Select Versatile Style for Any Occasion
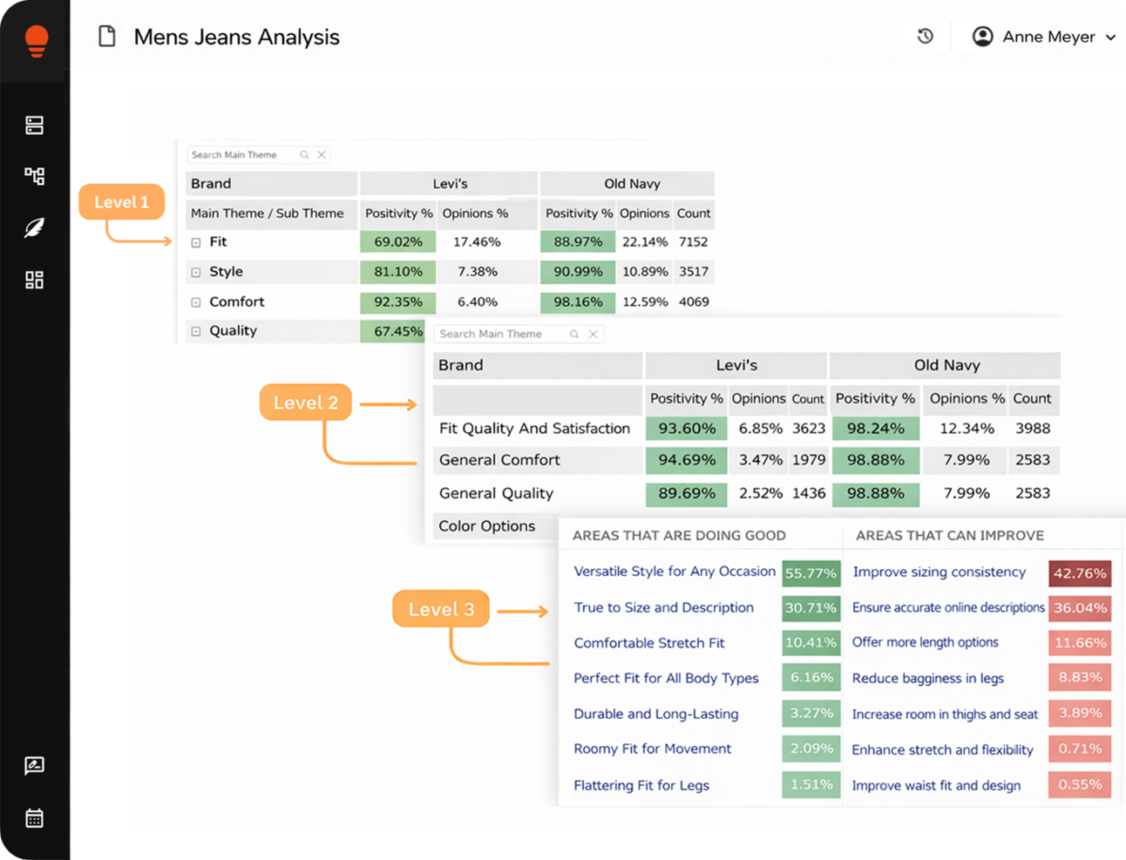This screenshot has height=860, width=1126. click(x=675, y=572)
